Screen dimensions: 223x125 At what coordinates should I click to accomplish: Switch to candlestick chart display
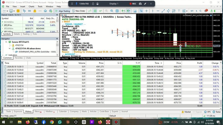tap(95, 11)
